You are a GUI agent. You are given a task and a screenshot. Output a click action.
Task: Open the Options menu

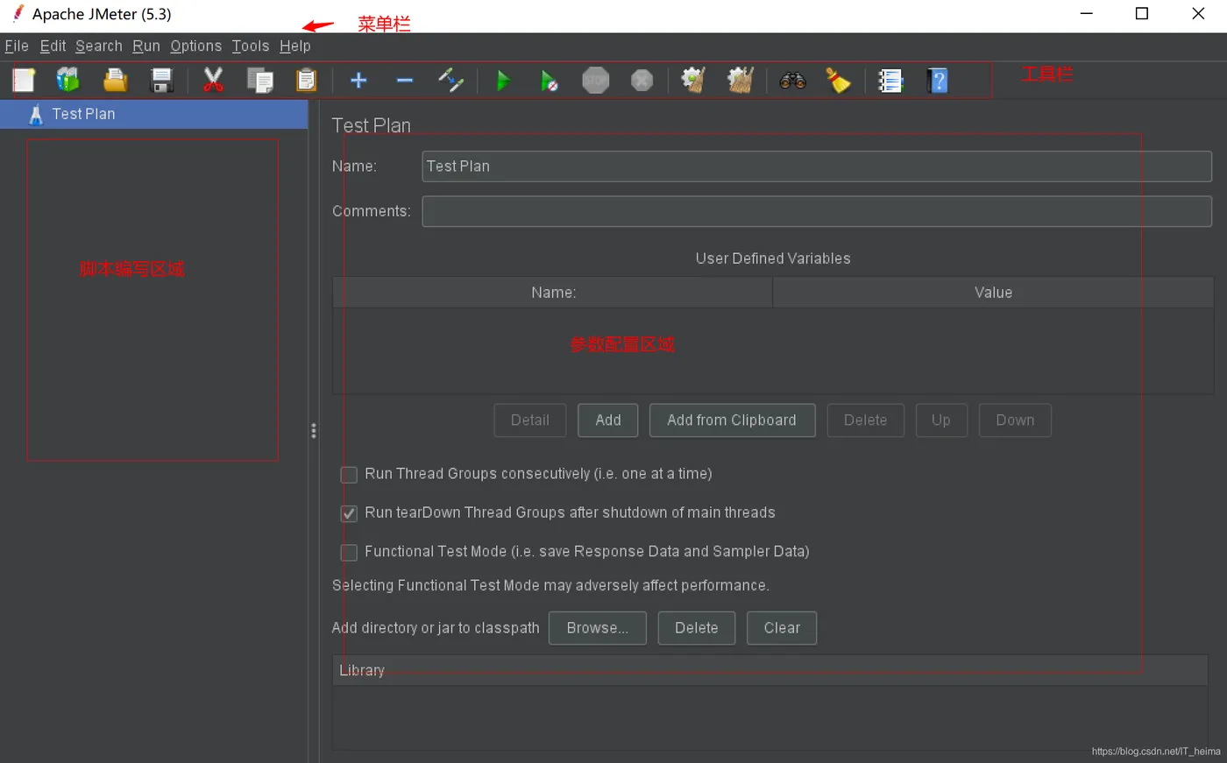point(195,46)
